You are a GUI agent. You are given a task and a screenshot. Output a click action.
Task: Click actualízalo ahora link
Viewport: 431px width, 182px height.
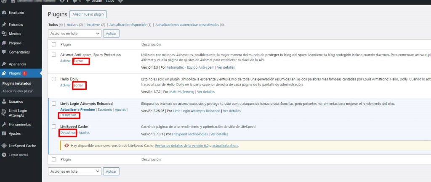click(226, 146)
